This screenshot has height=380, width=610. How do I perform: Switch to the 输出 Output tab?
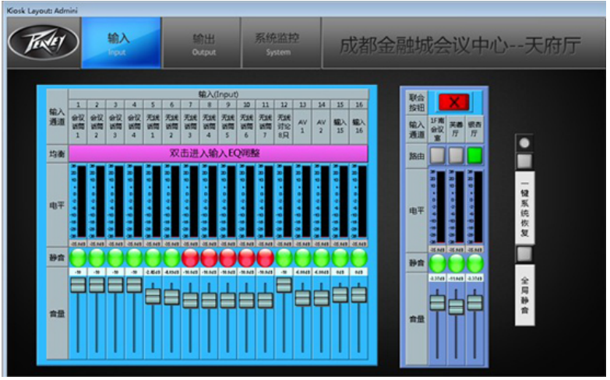203,44
